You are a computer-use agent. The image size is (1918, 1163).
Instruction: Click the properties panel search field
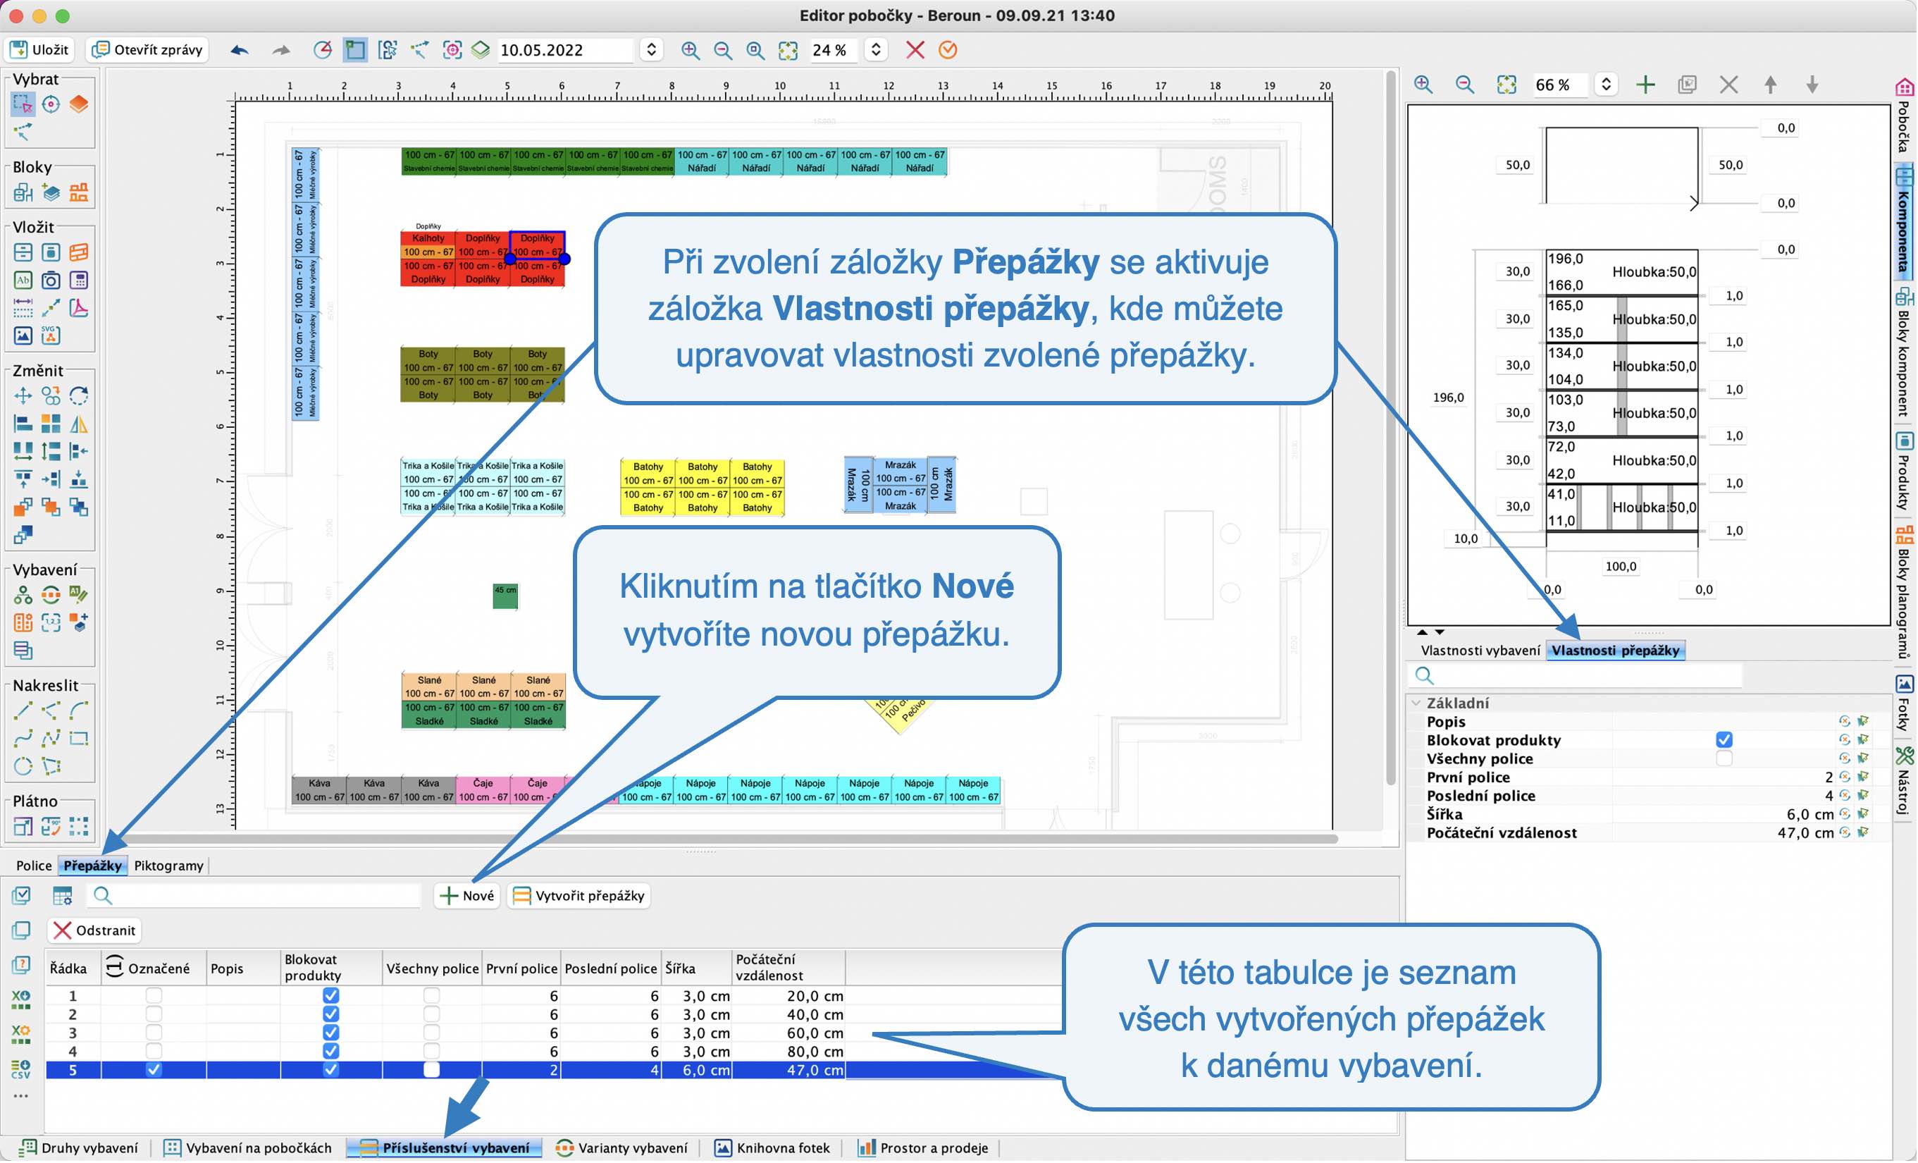[1576, 675]
